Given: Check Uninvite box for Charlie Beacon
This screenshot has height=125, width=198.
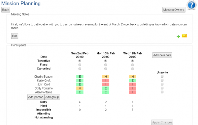Looking at the screenshot, I should pyautogui.click(x=162, y=76).
